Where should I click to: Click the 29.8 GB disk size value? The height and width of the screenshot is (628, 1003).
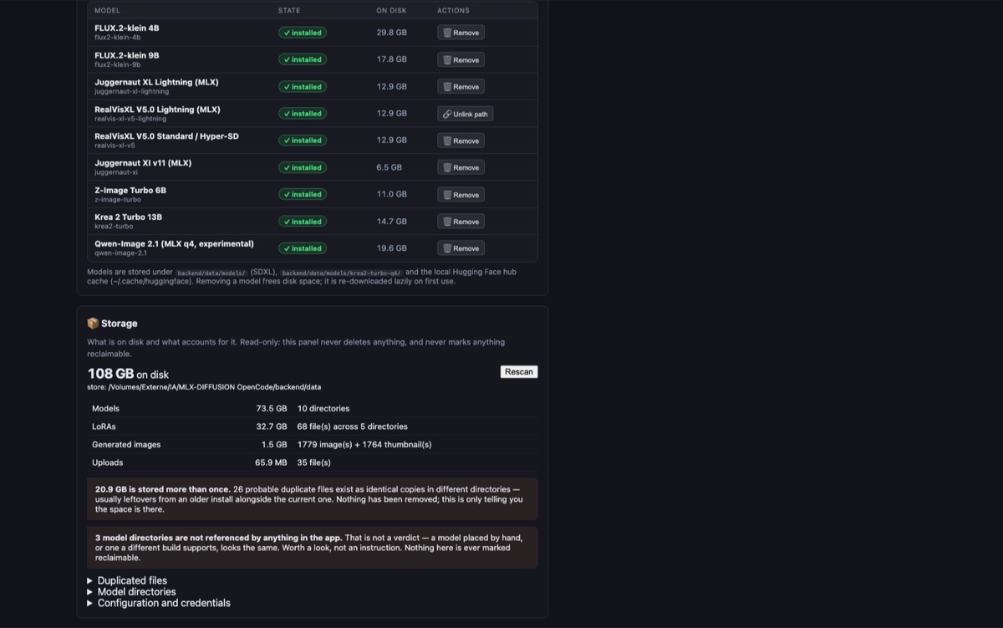[391, 33]
